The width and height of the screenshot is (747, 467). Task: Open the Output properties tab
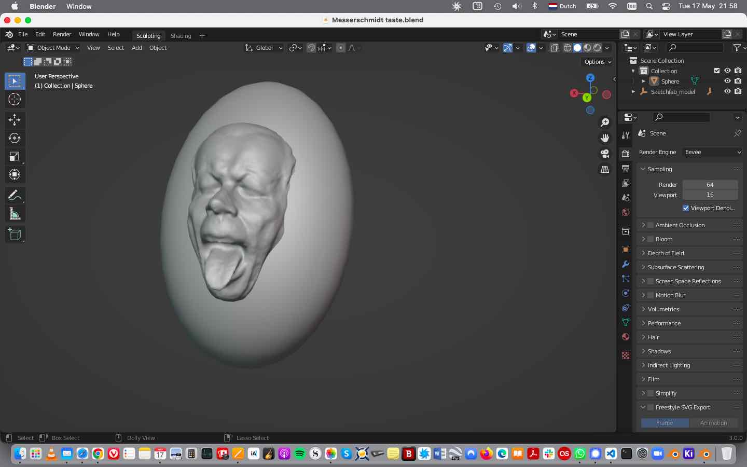pyautogui.click(x=626, y=169)
